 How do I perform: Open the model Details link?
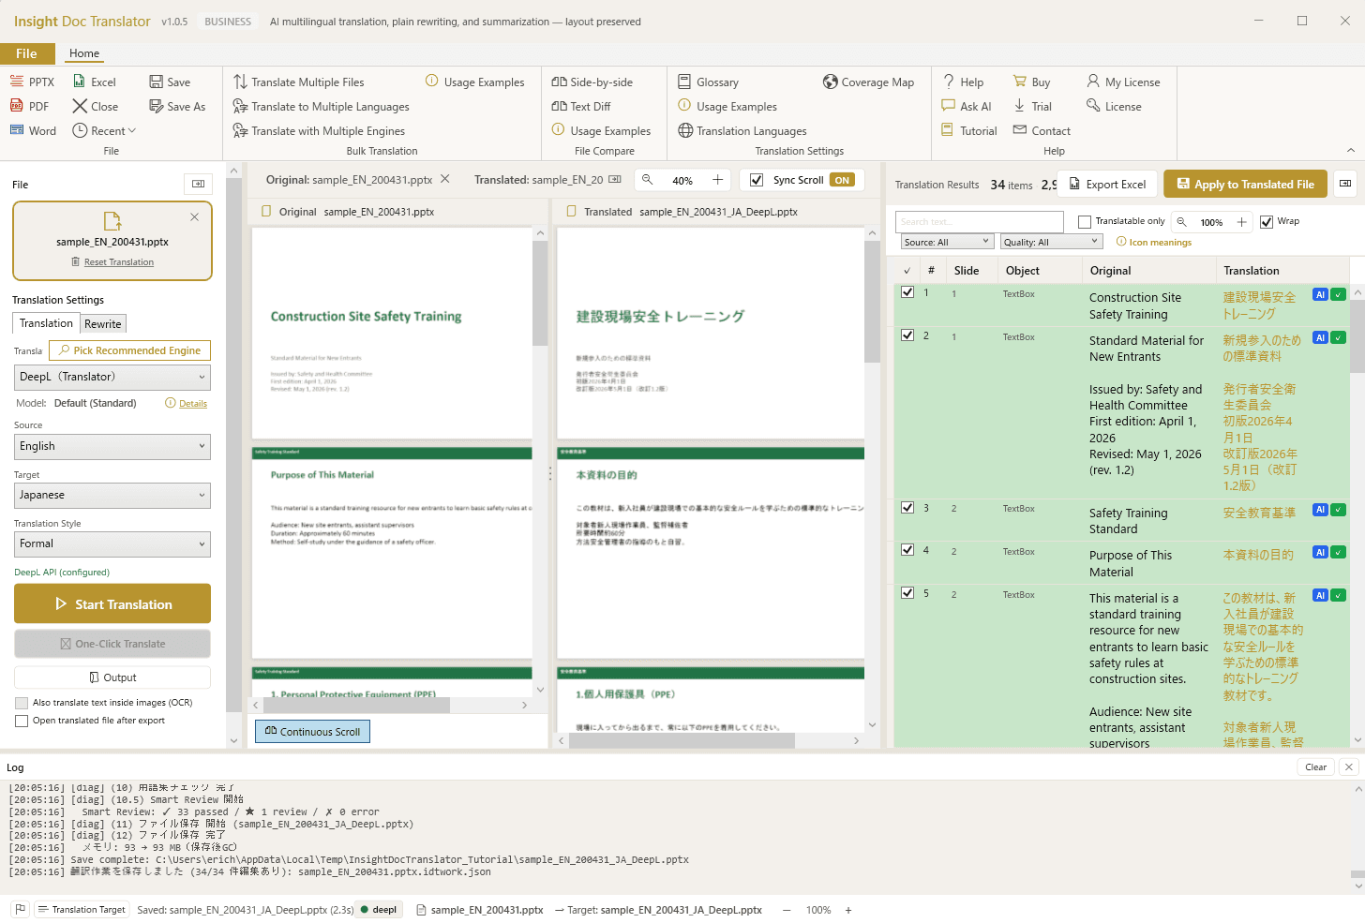[193, 404]
